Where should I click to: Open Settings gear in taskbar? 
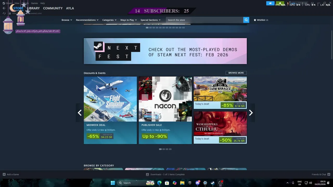coord(205,183)
